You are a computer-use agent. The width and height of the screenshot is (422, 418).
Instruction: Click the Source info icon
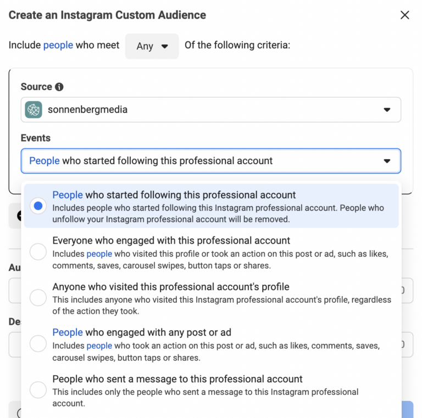point(59,87)
